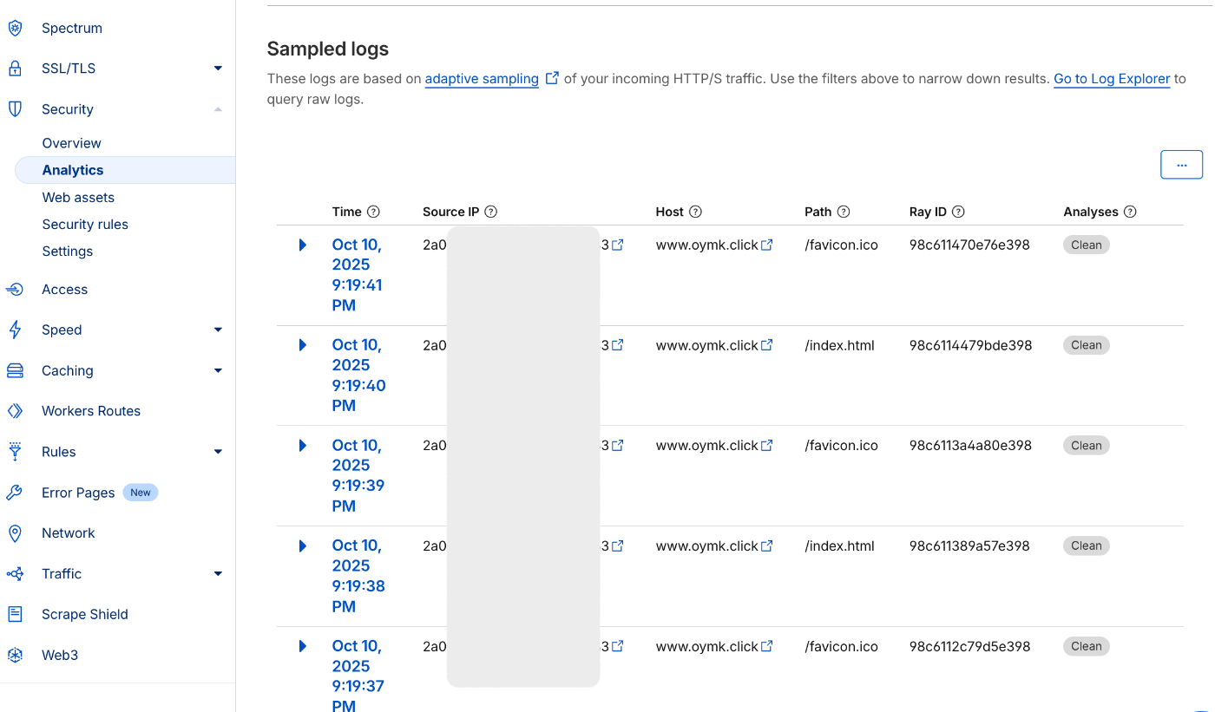Open the three-dots options button
1215x712 pixels.
click(x=1181, y=165)
